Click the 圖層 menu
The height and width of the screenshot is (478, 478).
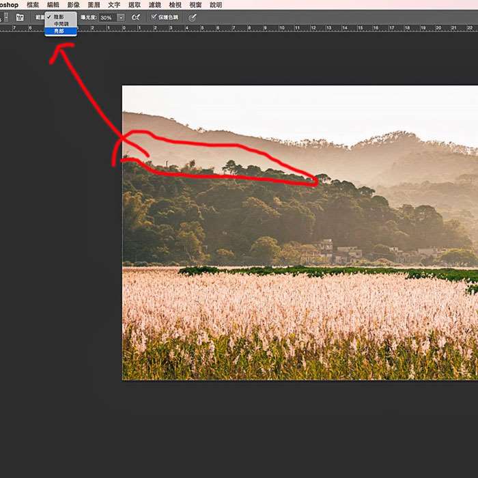[x=94, y=5]
